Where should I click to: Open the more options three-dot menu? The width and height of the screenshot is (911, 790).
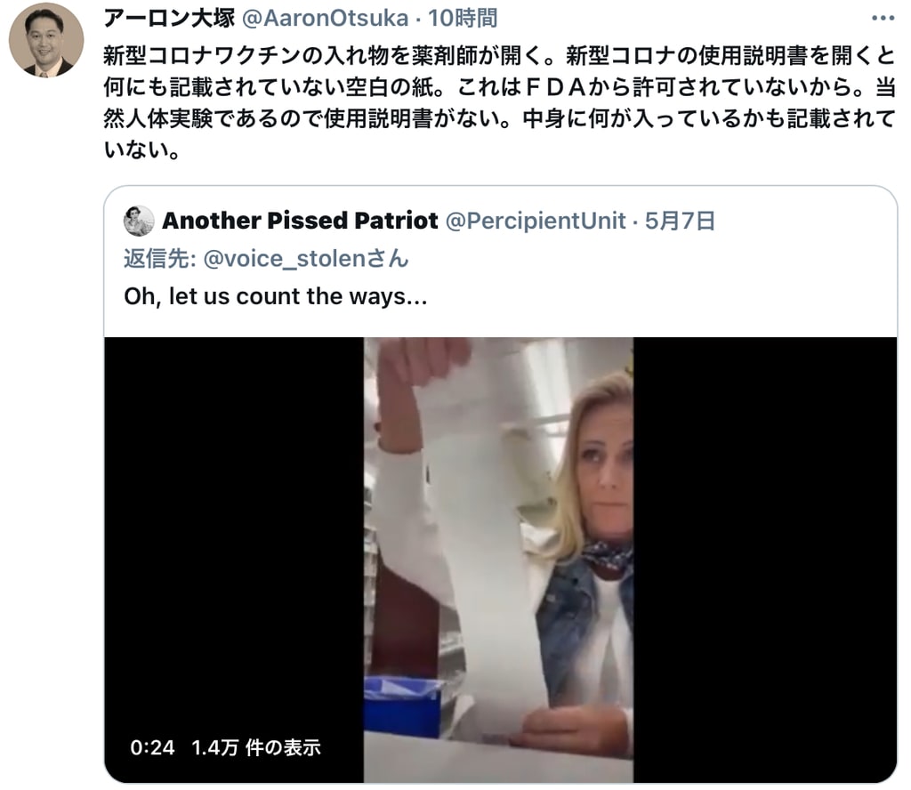[x=883, y=18]
